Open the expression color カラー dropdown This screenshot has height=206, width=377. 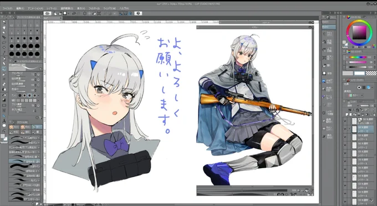pos(355,96)
